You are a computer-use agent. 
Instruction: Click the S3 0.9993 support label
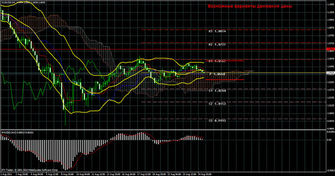(x=217, y=121)
